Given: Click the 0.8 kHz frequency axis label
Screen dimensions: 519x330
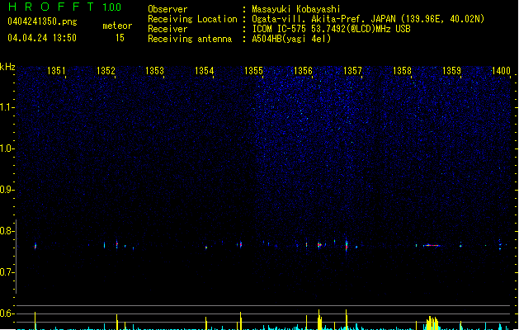Looking at the screenshot, I should (x=7, y=231).
